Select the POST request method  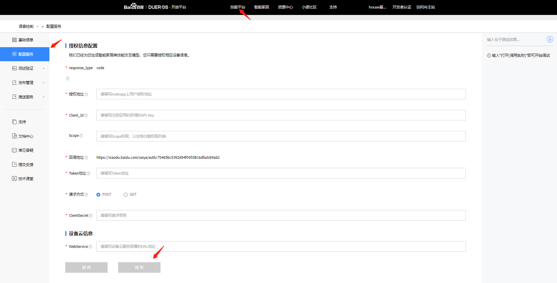coord(98,195)
